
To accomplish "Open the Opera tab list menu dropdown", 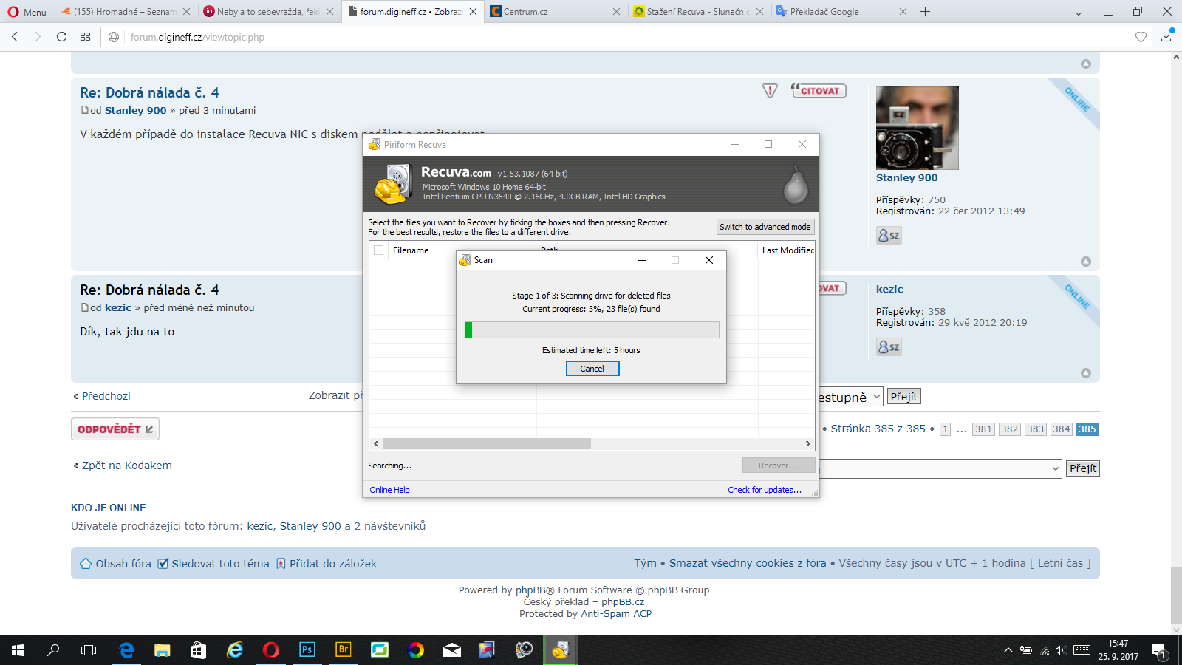I will pos(1078,11).
